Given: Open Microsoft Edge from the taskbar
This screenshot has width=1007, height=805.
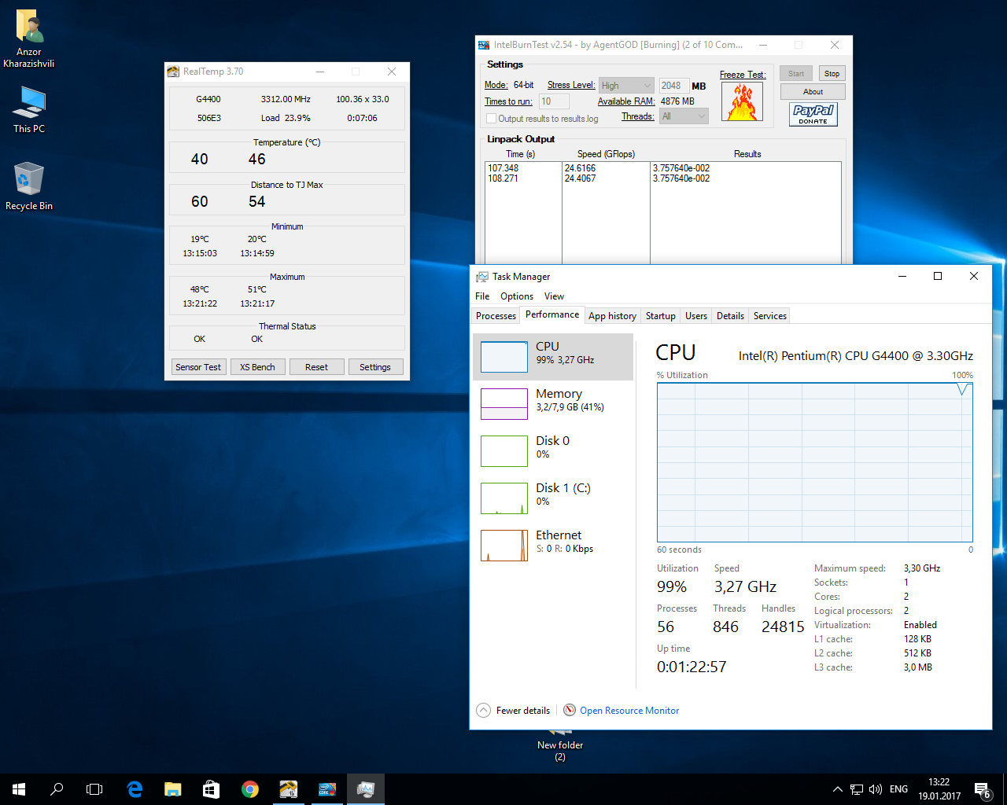Looking at the screenshot, I should 135,789.
